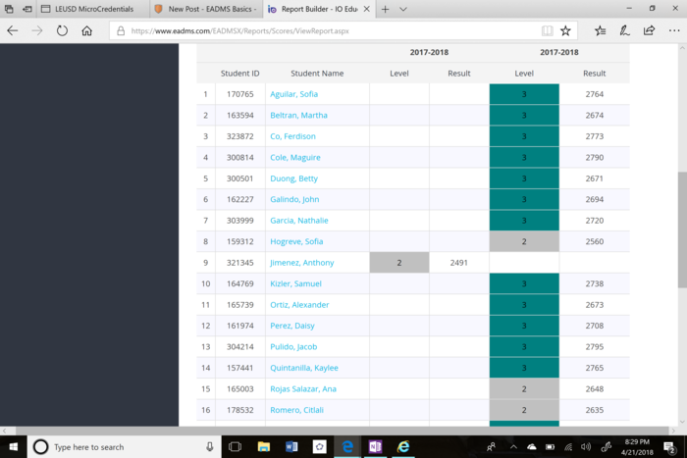
Task: Go to browser Home page icon
Action: tap(87, 30)
